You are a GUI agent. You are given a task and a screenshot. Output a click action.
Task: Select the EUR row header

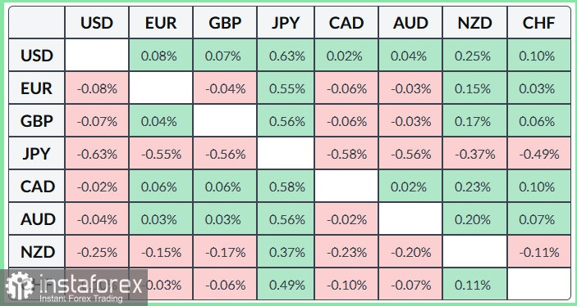(x=36, y=88)
